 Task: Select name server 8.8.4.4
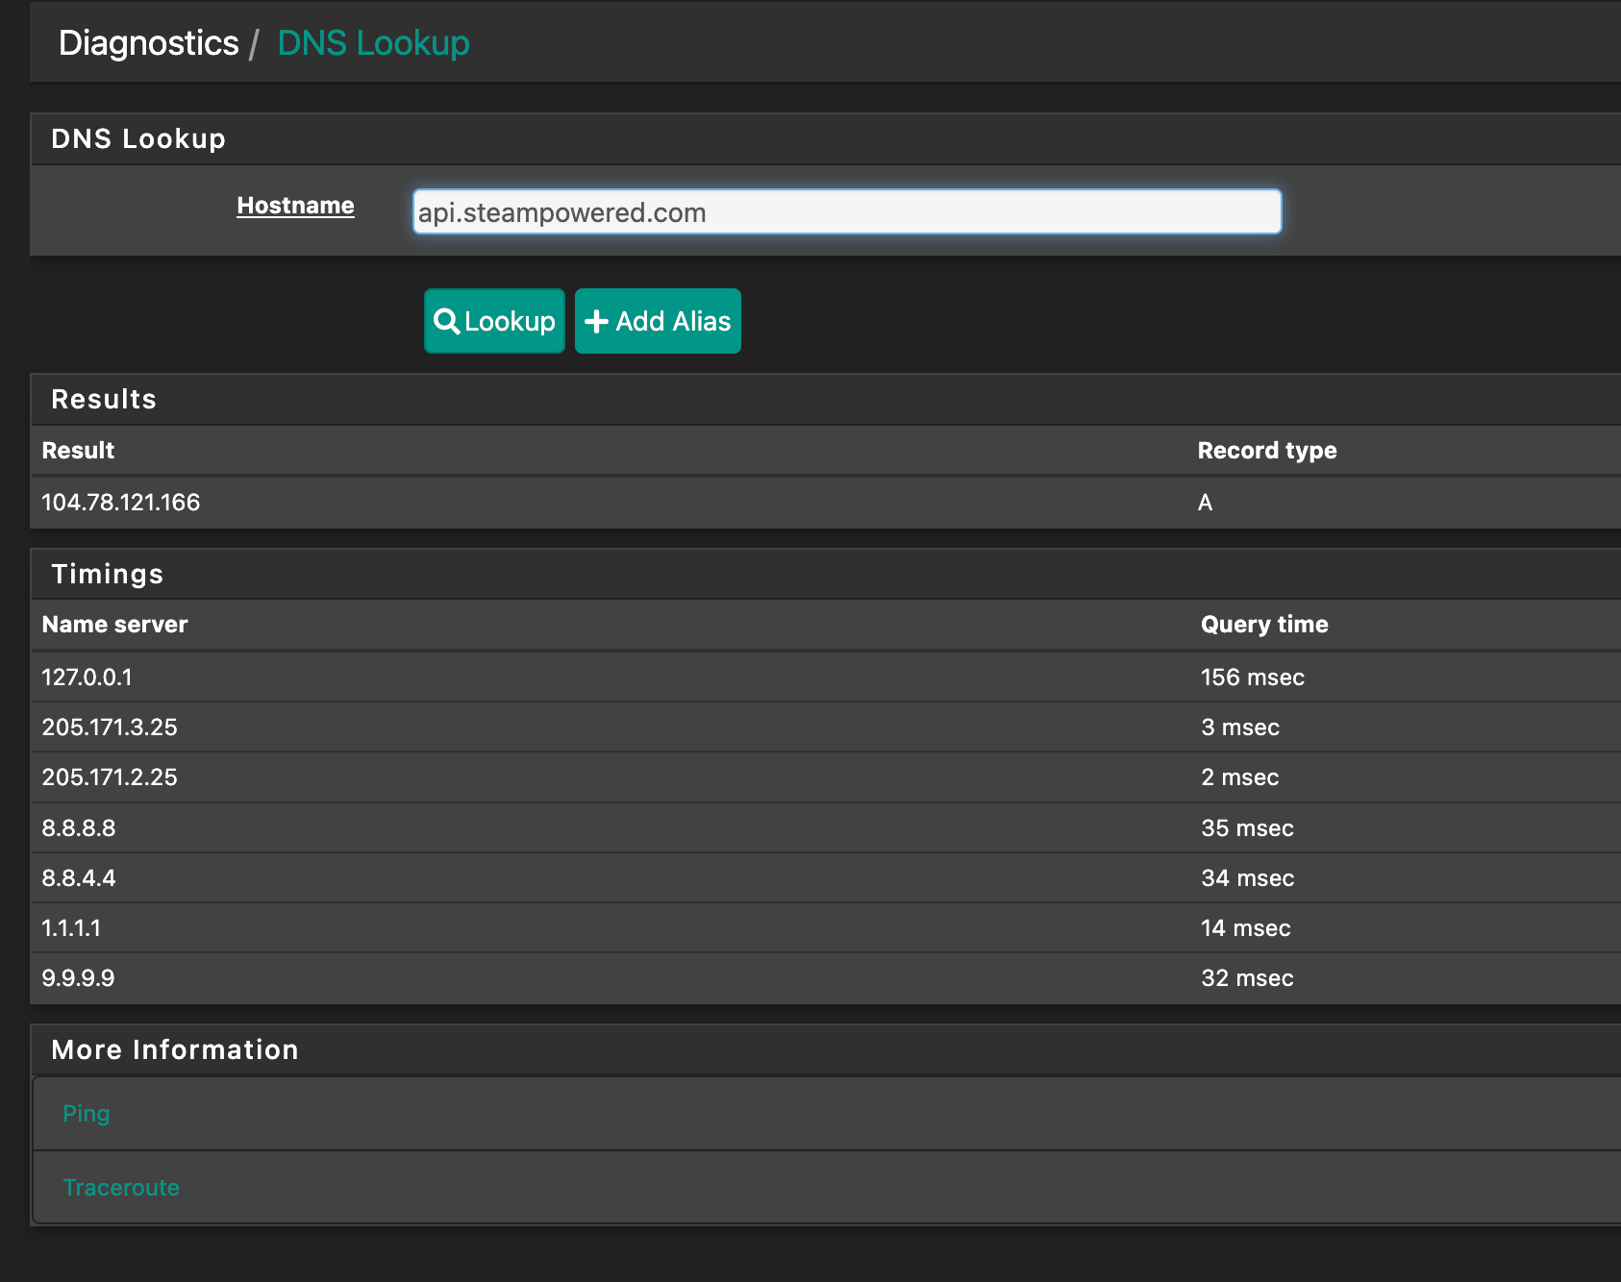pyautogui.click(x=79, y=878)
